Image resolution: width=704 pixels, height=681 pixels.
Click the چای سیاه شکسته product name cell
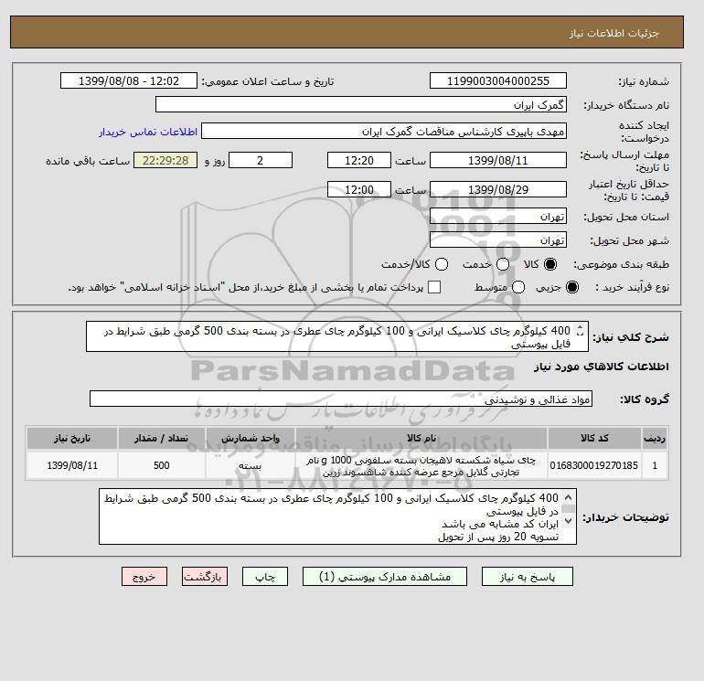pos(421,465)
